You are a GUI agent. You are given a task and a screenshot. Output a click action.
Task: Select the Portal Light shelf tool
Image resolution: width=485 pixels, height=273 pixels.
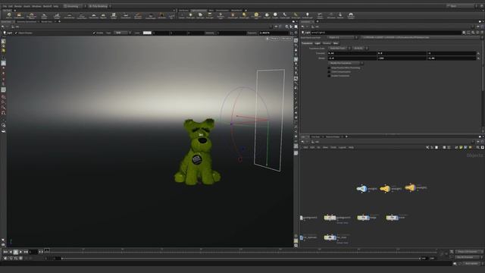click(x=296, y=15)
